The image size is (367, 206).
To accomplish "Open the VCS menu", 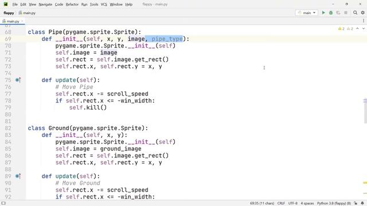I will click(104, 4).
